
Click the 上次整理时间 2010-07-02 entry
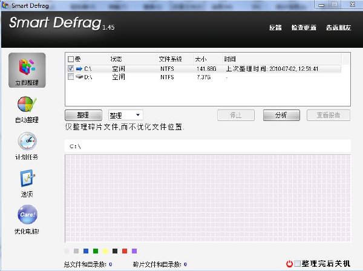[x=272, y=69]
